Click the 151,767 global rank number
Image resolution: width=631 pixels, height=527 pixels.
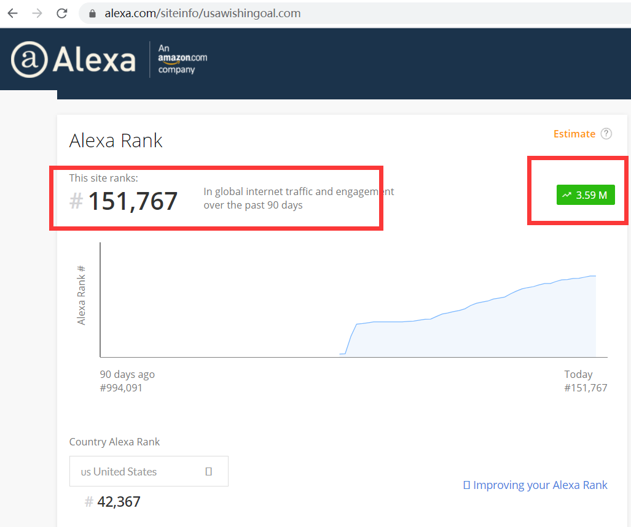tap(132, 201)
